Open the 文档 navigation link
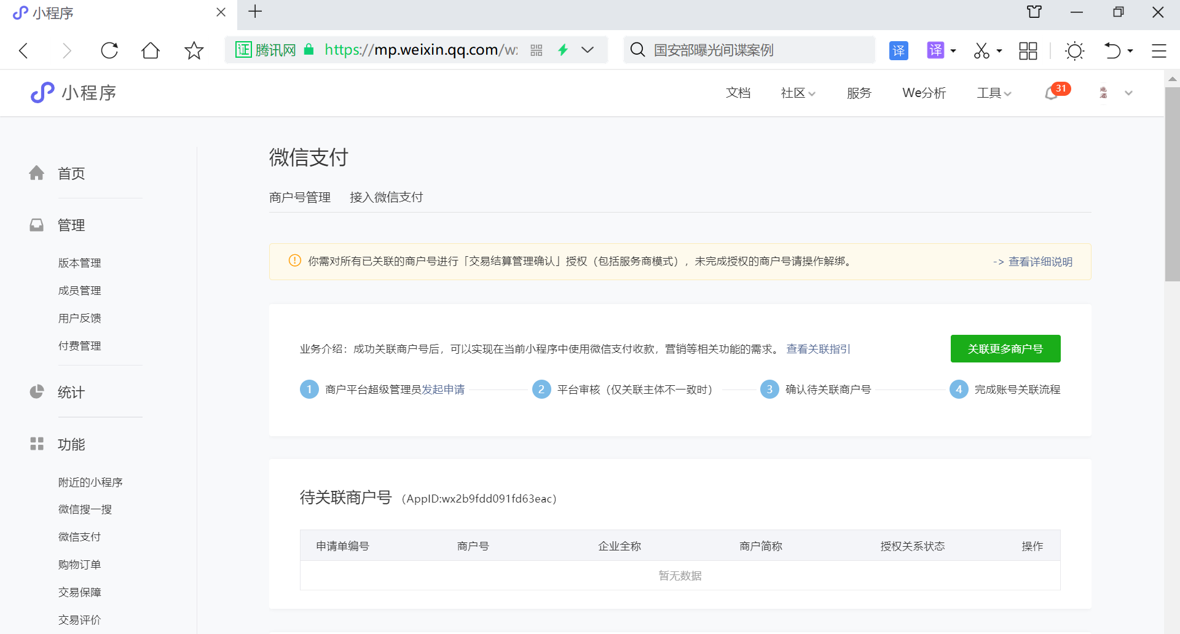This screenshot has width=1180, height=634. [x=738, y=93]
